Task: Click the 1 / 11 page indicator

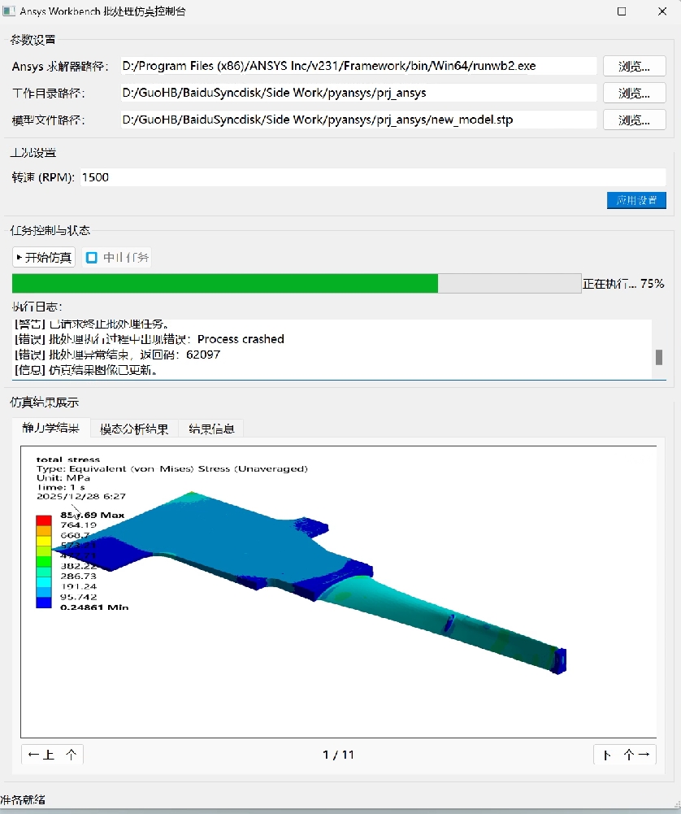Action: tap(338, 755)
